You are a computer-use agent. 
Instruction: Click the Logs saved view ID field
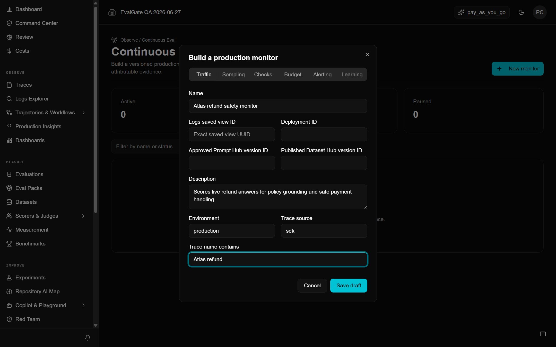point(232,134)
